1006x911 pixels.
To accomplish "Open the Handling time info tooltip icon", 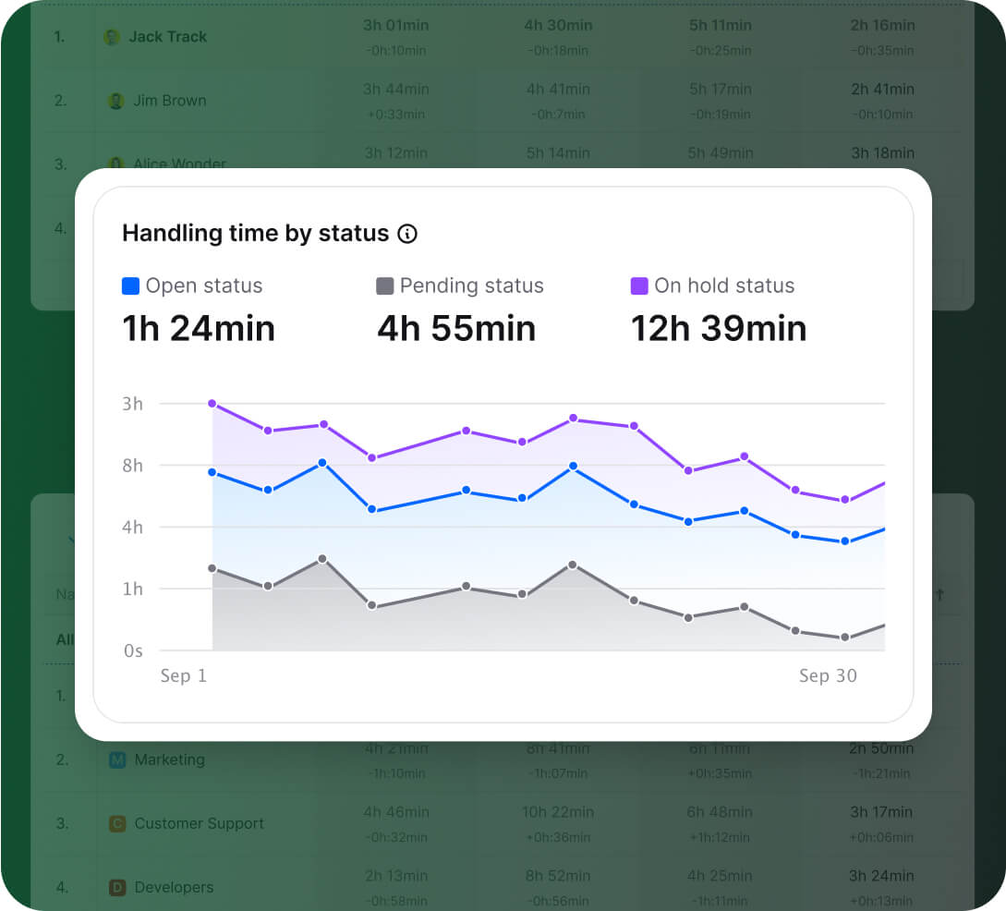I will pyautogui.click(x=407, y=234).
